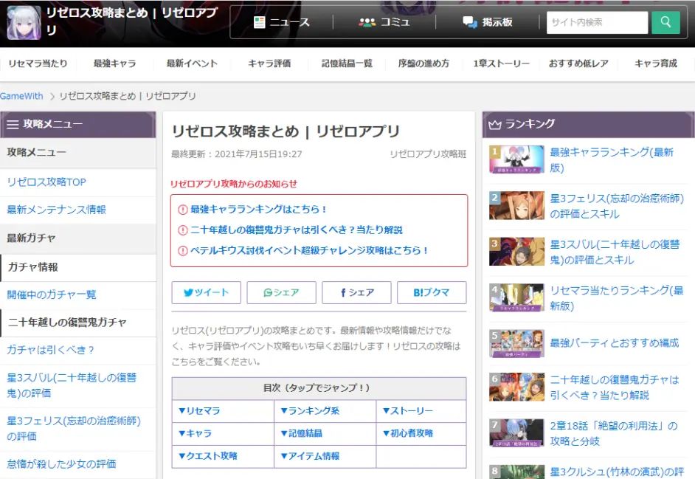This screenshot has width=695, height=479.
Task: Select キャラ育成 in the navigation bar
Action: tap(655, 63)
